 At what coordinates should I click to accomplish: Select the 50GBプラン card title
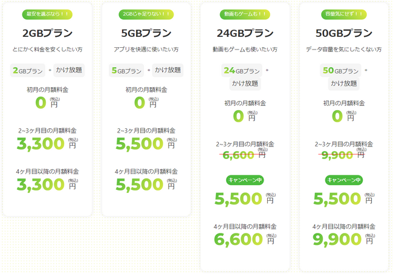pos(343,33)
